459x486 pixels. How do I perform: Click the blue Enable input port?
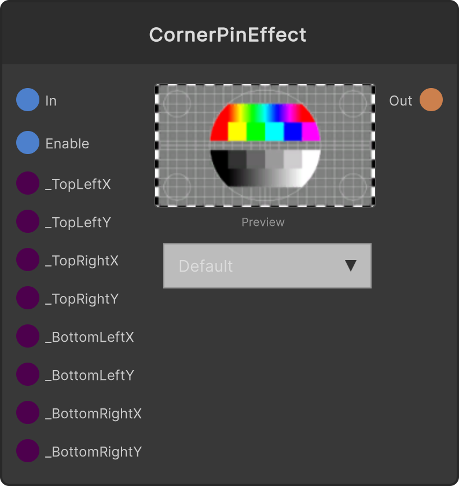tap(28, 142)
